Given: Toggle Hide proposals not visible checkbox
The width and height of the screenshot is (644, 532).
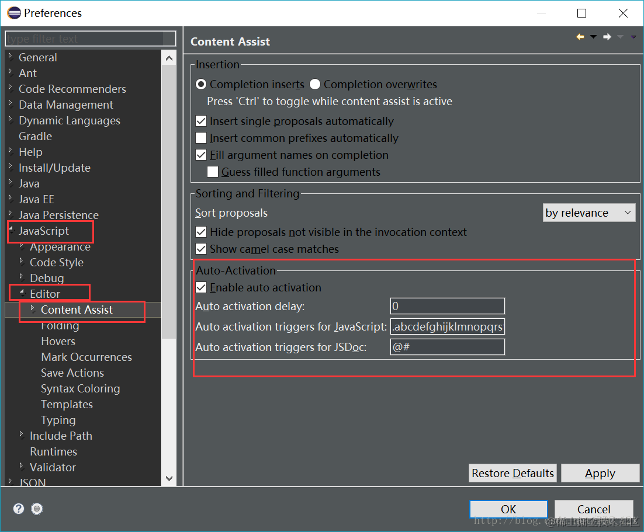Looking at the screenshot, I should click(x=201, y=232).
